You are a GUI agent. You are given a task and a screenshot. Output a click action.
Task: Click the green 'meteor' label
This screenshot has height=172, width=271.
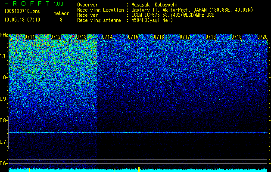[61, 13]
